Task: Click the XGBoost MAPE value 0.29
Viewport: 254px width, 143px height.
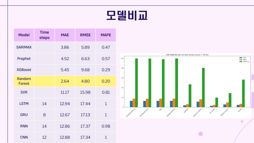Action: click(106, 70)
